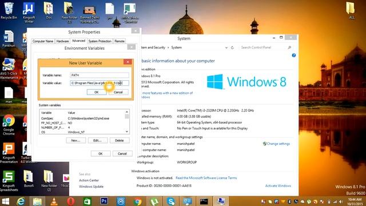
Task: Open Kingsoft Spreadsheets desktop shortcut
Action: pos(9,181)
